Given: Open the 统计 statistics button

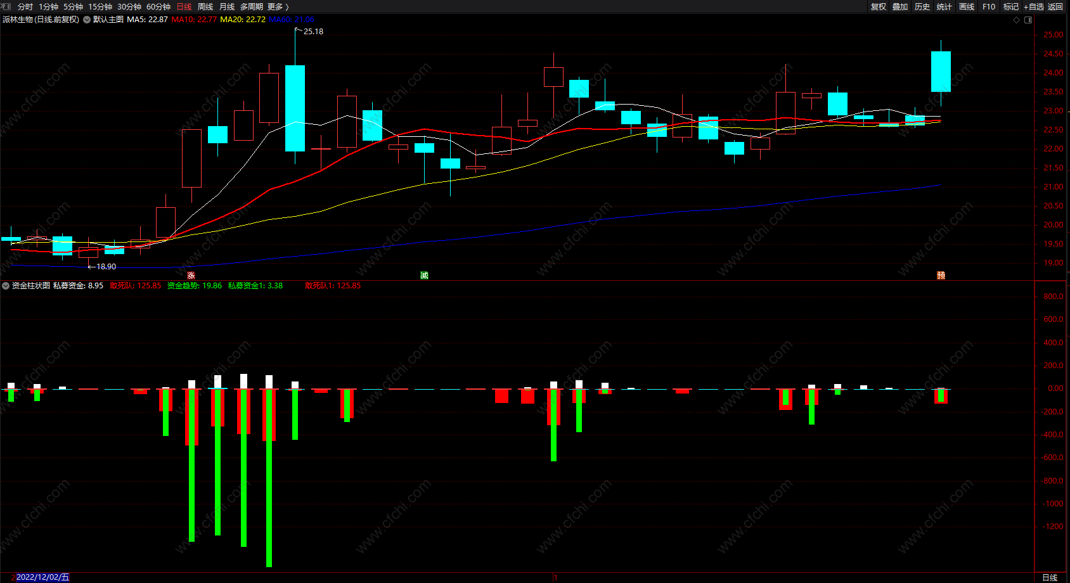Looking at the screenshot, I should [944, 7].
